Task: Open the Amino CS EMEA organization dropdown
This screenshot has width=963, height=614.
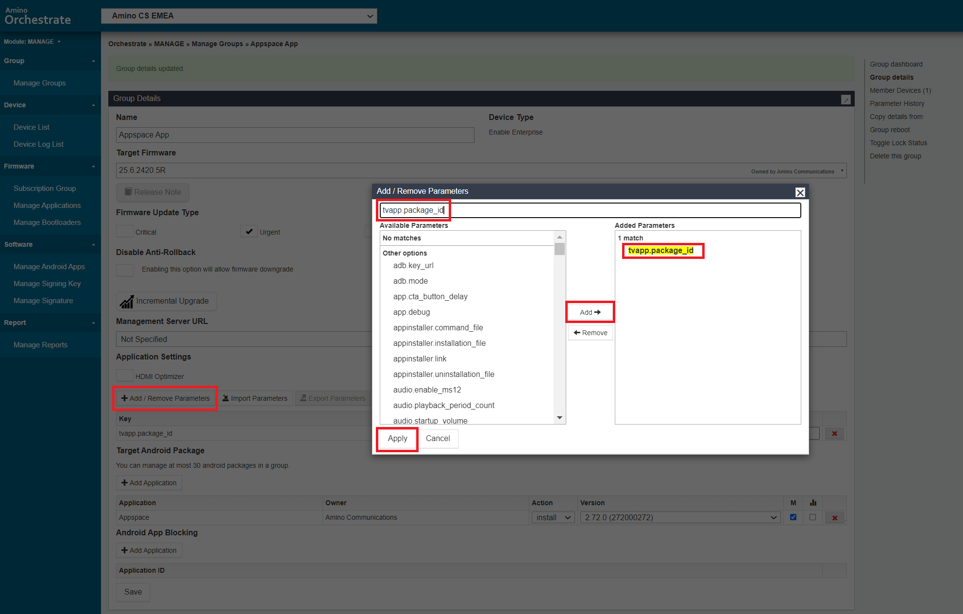Action: click(x=239, y=16)
